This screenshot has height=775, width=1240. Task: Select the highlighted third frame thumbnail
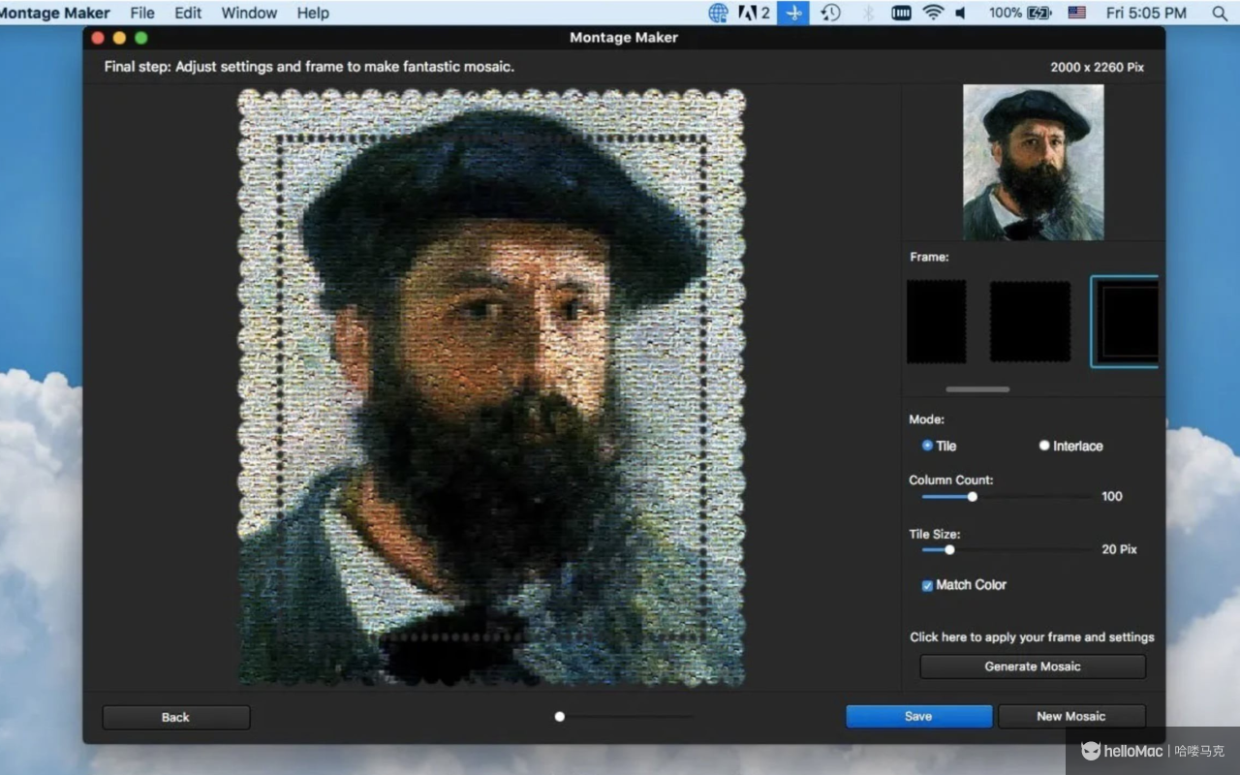pos(1124,322)
